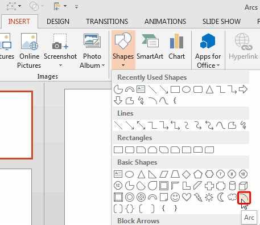Insert the Moon shape
This screenshot has height=225, width=260.
click(x=221, y=197)
